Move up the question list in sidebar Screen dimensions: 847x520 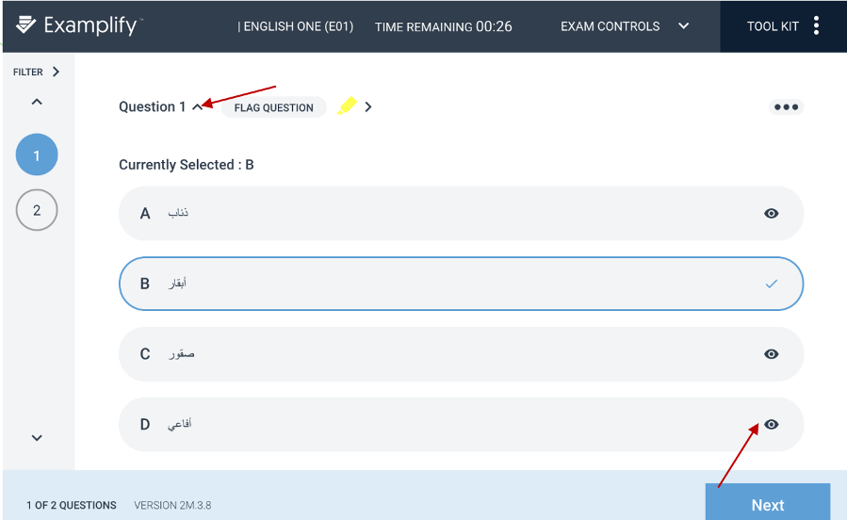37,102
